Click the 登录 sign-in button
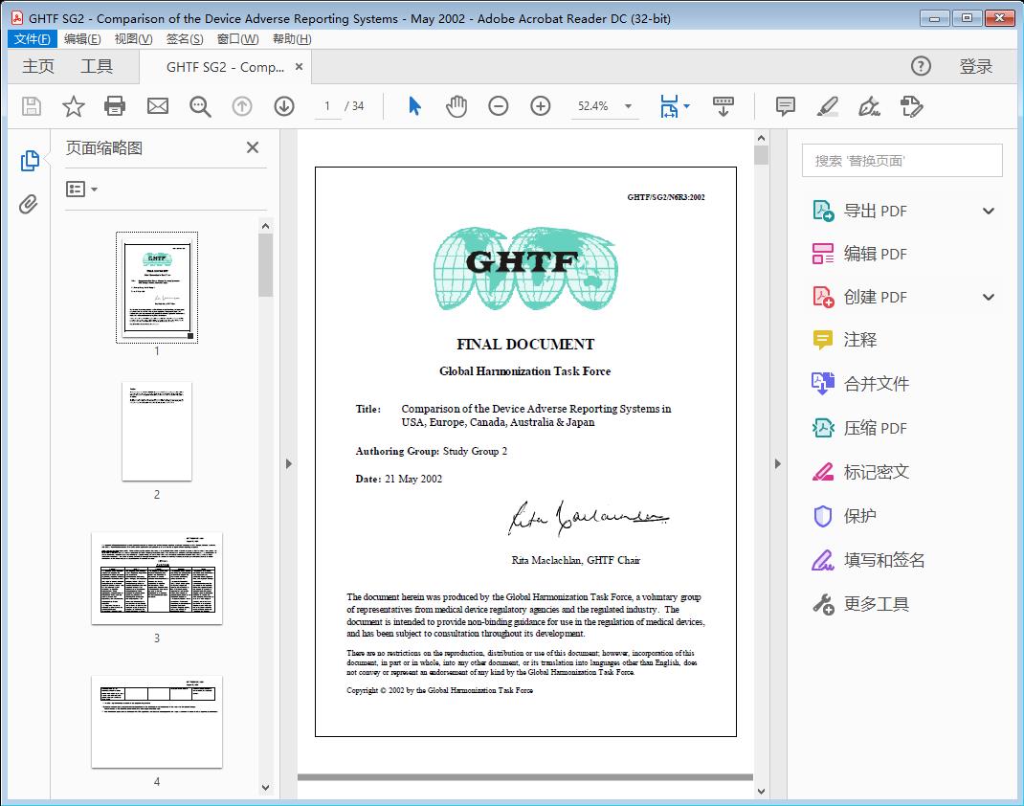Image resolution: width=1024 pixels, height=806 pixels. [975, 66]
